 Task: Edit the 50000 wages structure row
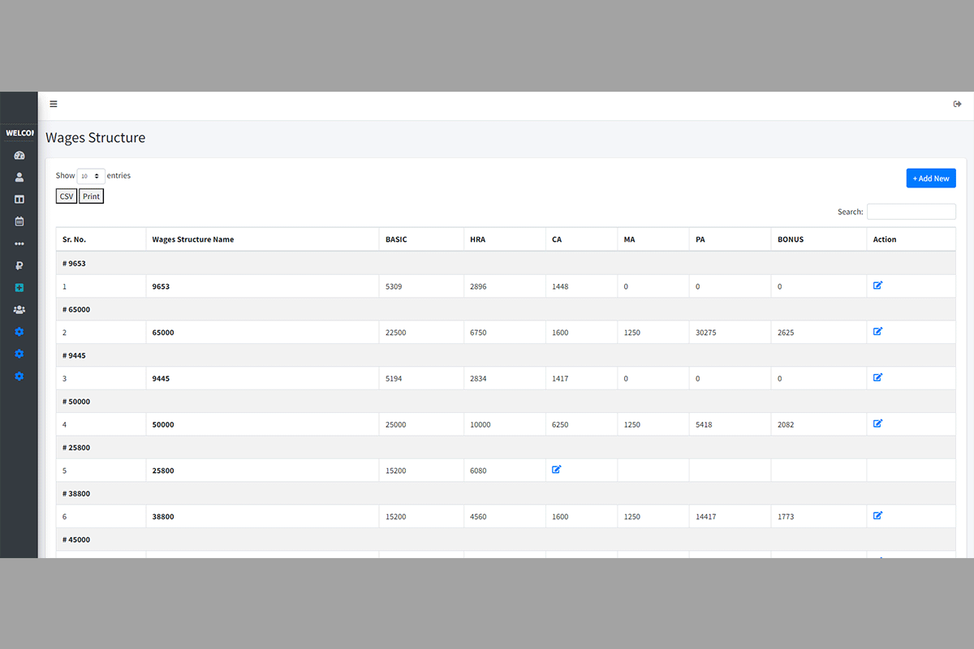pyautogui.click(x=877, y=423)
